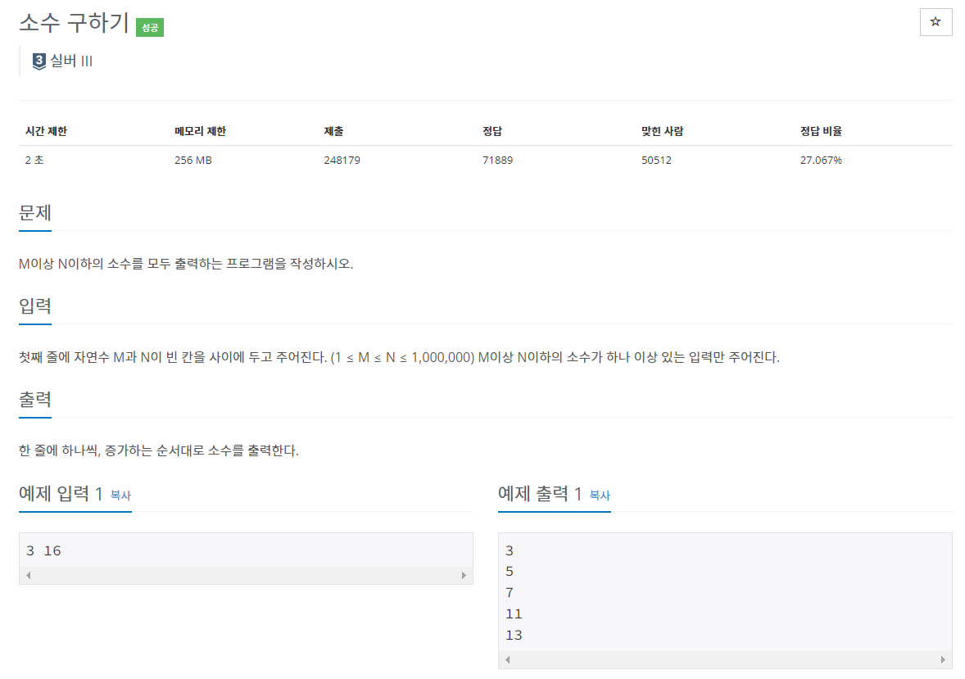
Task: Click output line 7 in example output
Action: pyautogui.click(x=510, y=593)
